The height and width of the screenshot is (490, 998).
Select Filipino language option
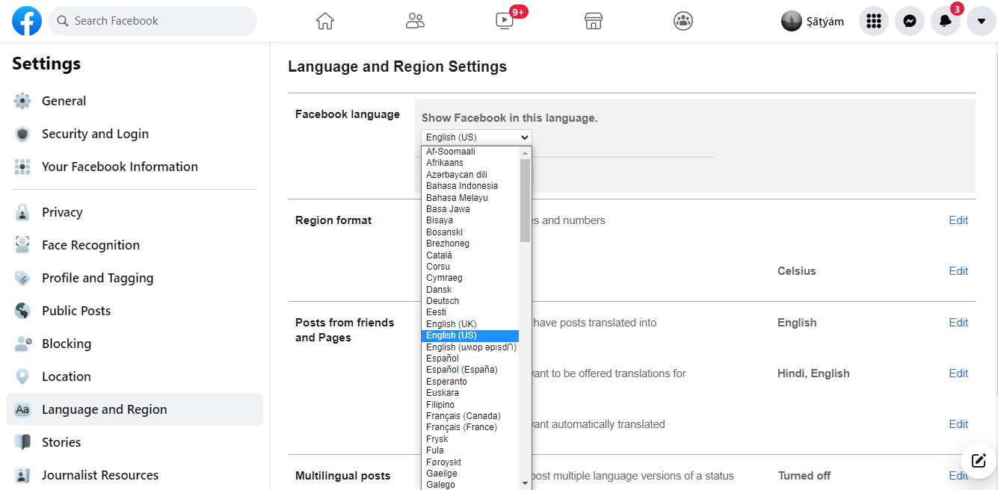[470, 405]
